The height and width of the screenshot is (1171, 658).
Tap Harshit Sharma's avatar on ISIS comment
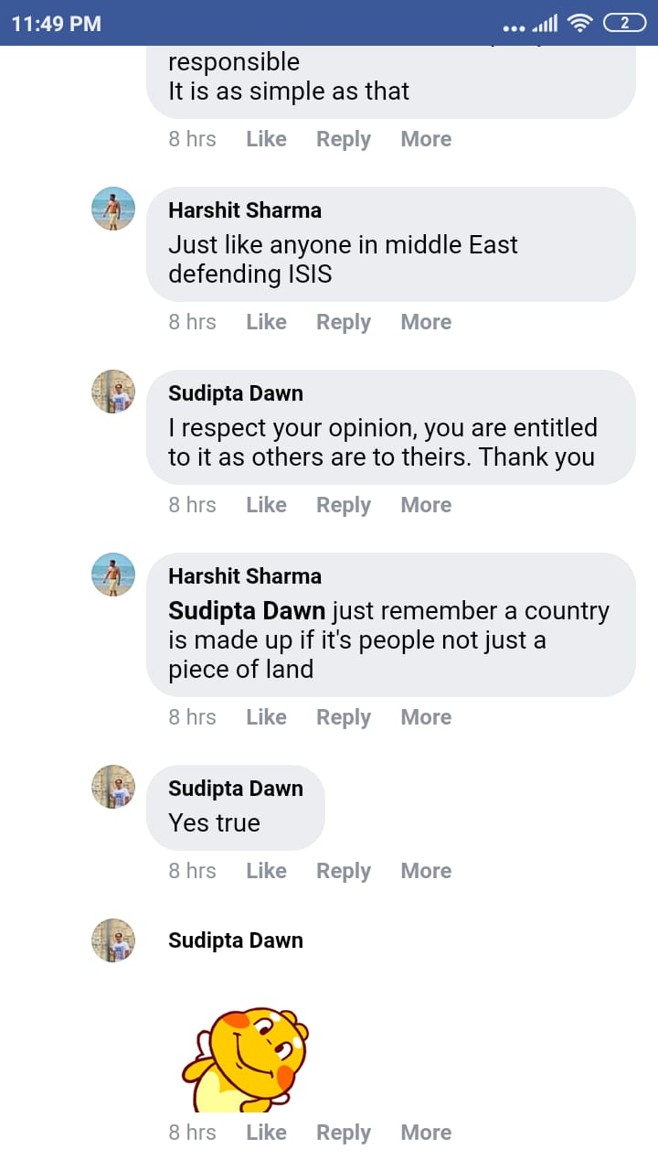[x=113, y=209]
